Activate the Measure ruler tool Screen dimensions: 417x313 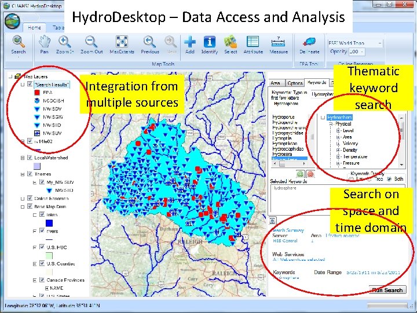tap(279, 45)
